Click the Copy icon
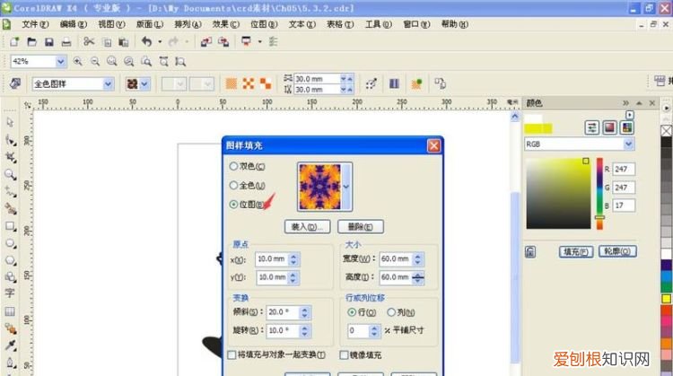 pyautogui.click(x=107, y=42)
